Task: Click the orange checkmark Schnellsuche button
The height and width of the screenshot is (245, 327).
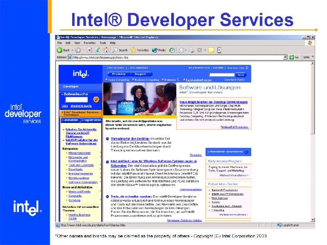Action: coord(96,99)
